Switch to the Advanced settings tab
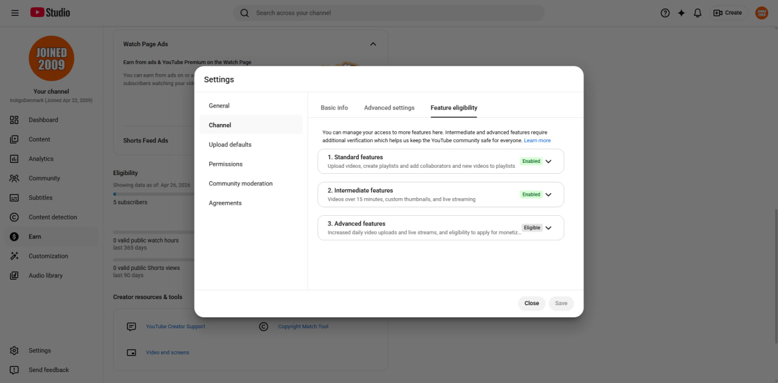This screenshot has width=778, height=383. point(389,108)
